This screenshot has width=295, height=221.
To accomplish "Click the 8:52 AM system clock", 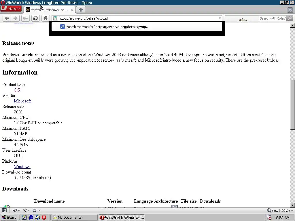I will [x=283, y=218].
